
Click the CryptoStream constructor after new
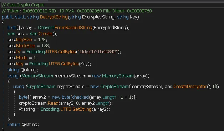[x=114, y=87]
